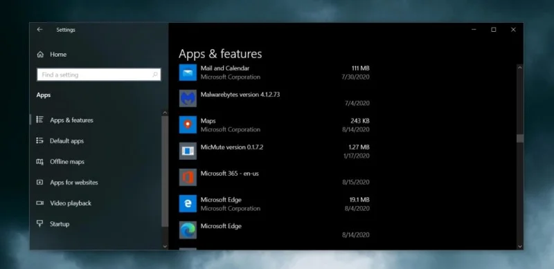The width and height of the screenshot is (554, 269).
Task: Open the Home icon in sidebar
Action: point(40,55)
